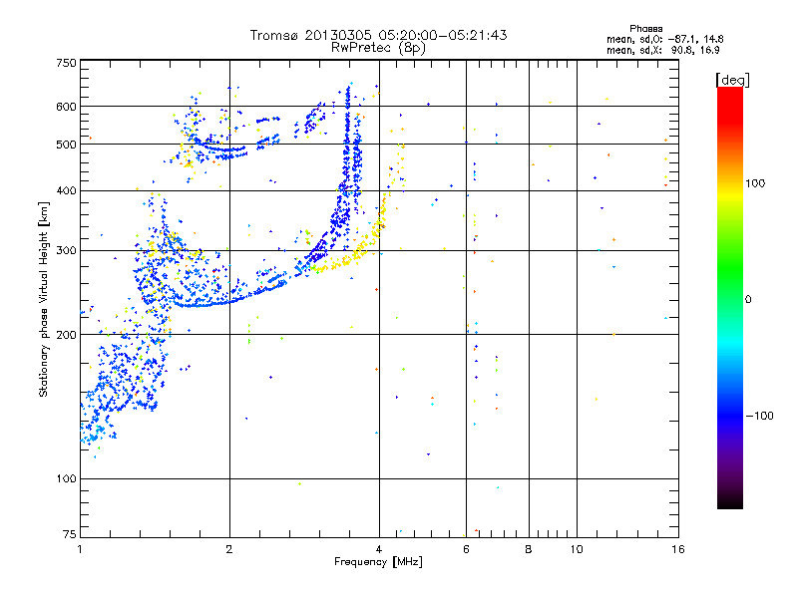Click the 'Stationary phase Virtual Height [km]' axis label
The height and width of the screenshot is (598, 798).
click(x=44, y=300)
